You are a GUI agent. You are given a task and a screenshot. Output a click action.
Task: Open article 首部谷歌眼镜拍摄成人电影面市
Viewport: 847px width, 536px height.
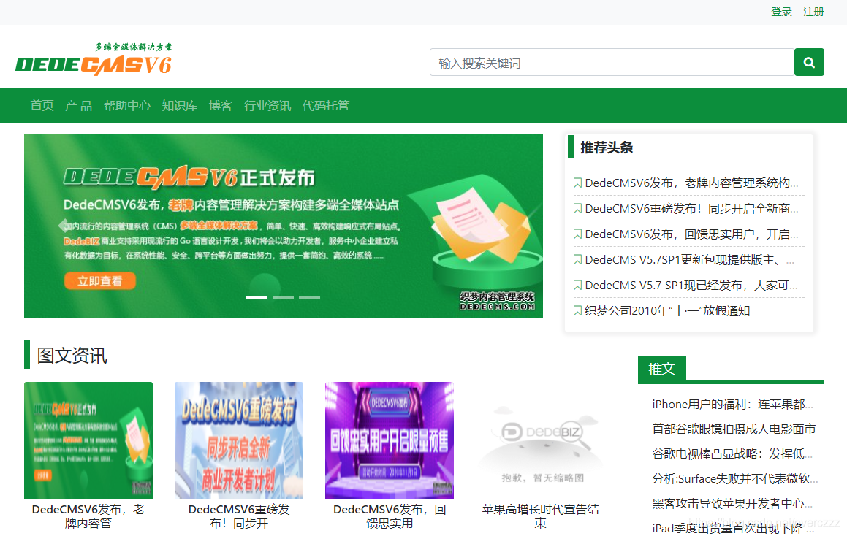point(734,429)
